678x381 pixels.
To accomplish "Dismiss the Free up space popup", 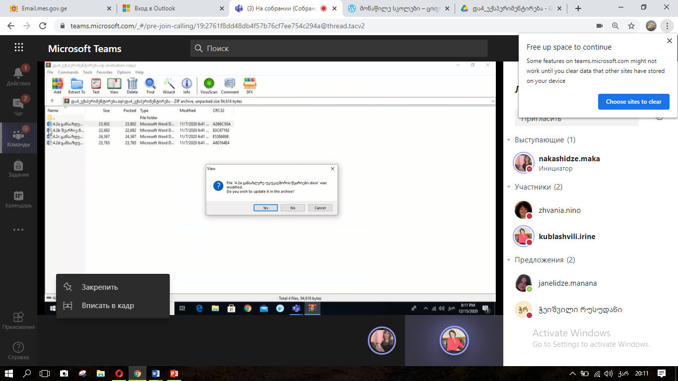I will (x=670, y=41).
